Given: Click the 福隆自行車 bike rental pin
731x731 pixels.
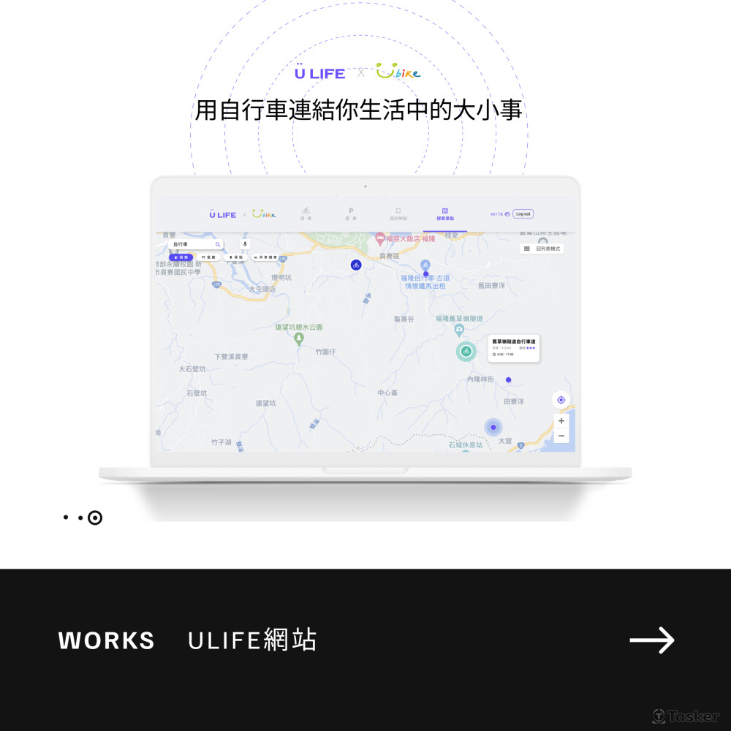Looking at the screenshot, I should 425,266.
